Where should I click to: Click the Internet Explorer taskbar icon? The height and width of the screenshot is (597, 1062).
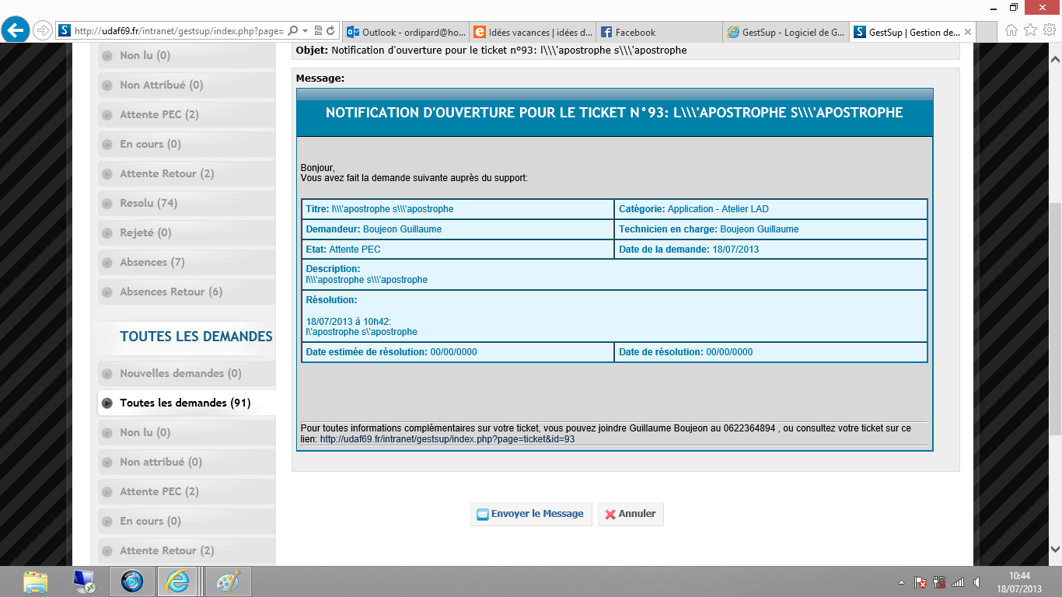click(178, 581)
